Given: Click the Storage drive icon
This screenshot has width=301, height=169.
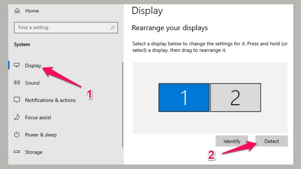Looking at the screenshot, I should point(17,152).
